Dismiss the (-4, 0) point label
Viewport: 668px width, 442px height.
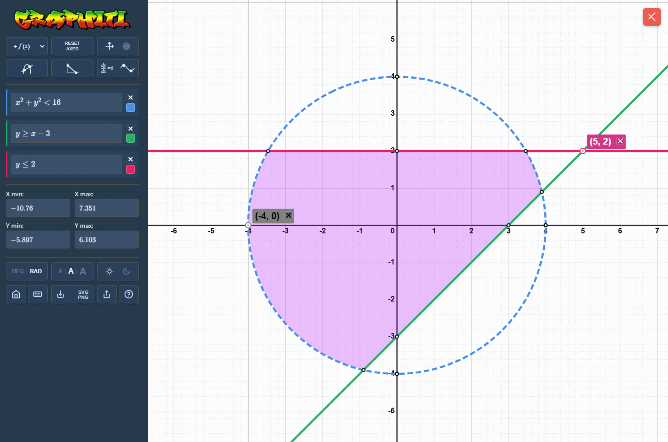289,215
